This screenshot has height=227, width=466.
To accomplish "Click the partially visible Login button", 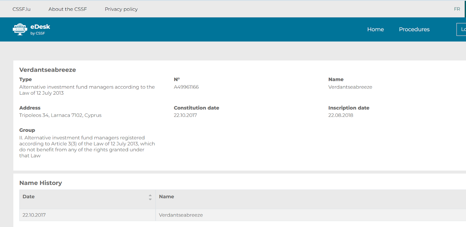I will [x=462, y=29].
